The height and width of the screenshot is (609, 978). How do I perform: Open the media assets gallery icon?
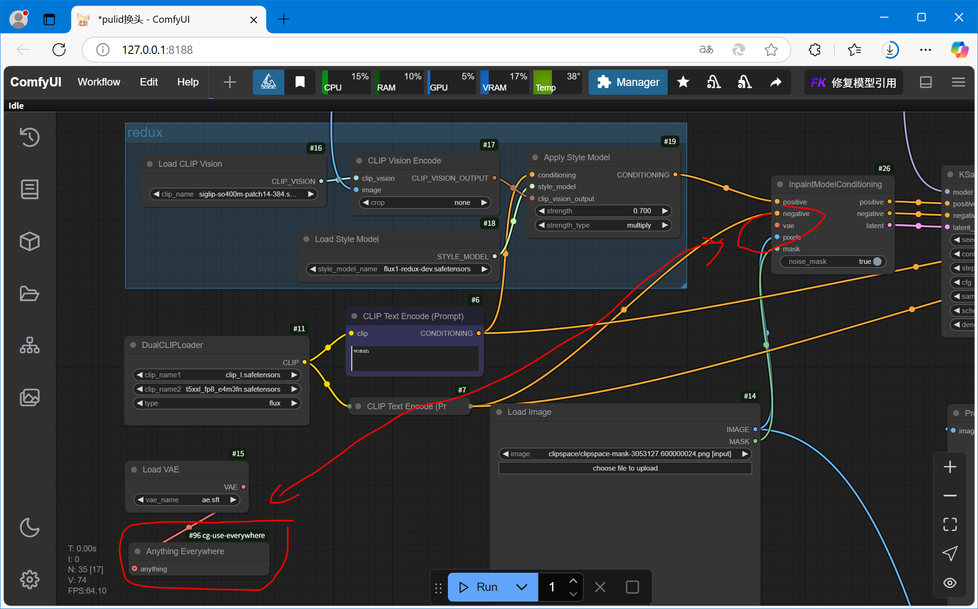29,397
